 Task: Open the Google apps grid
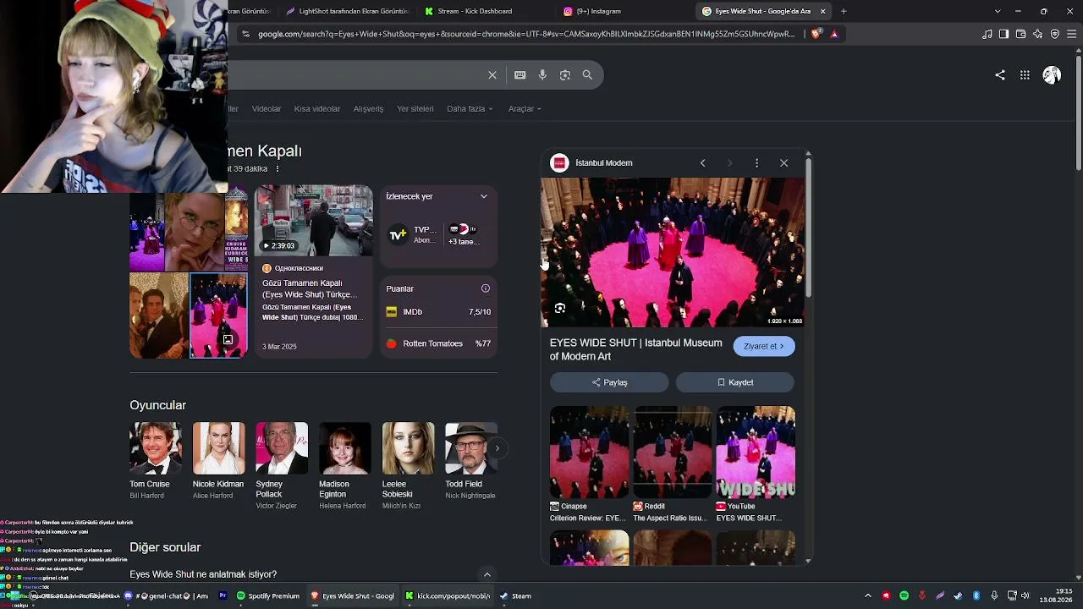(1025, 74)
